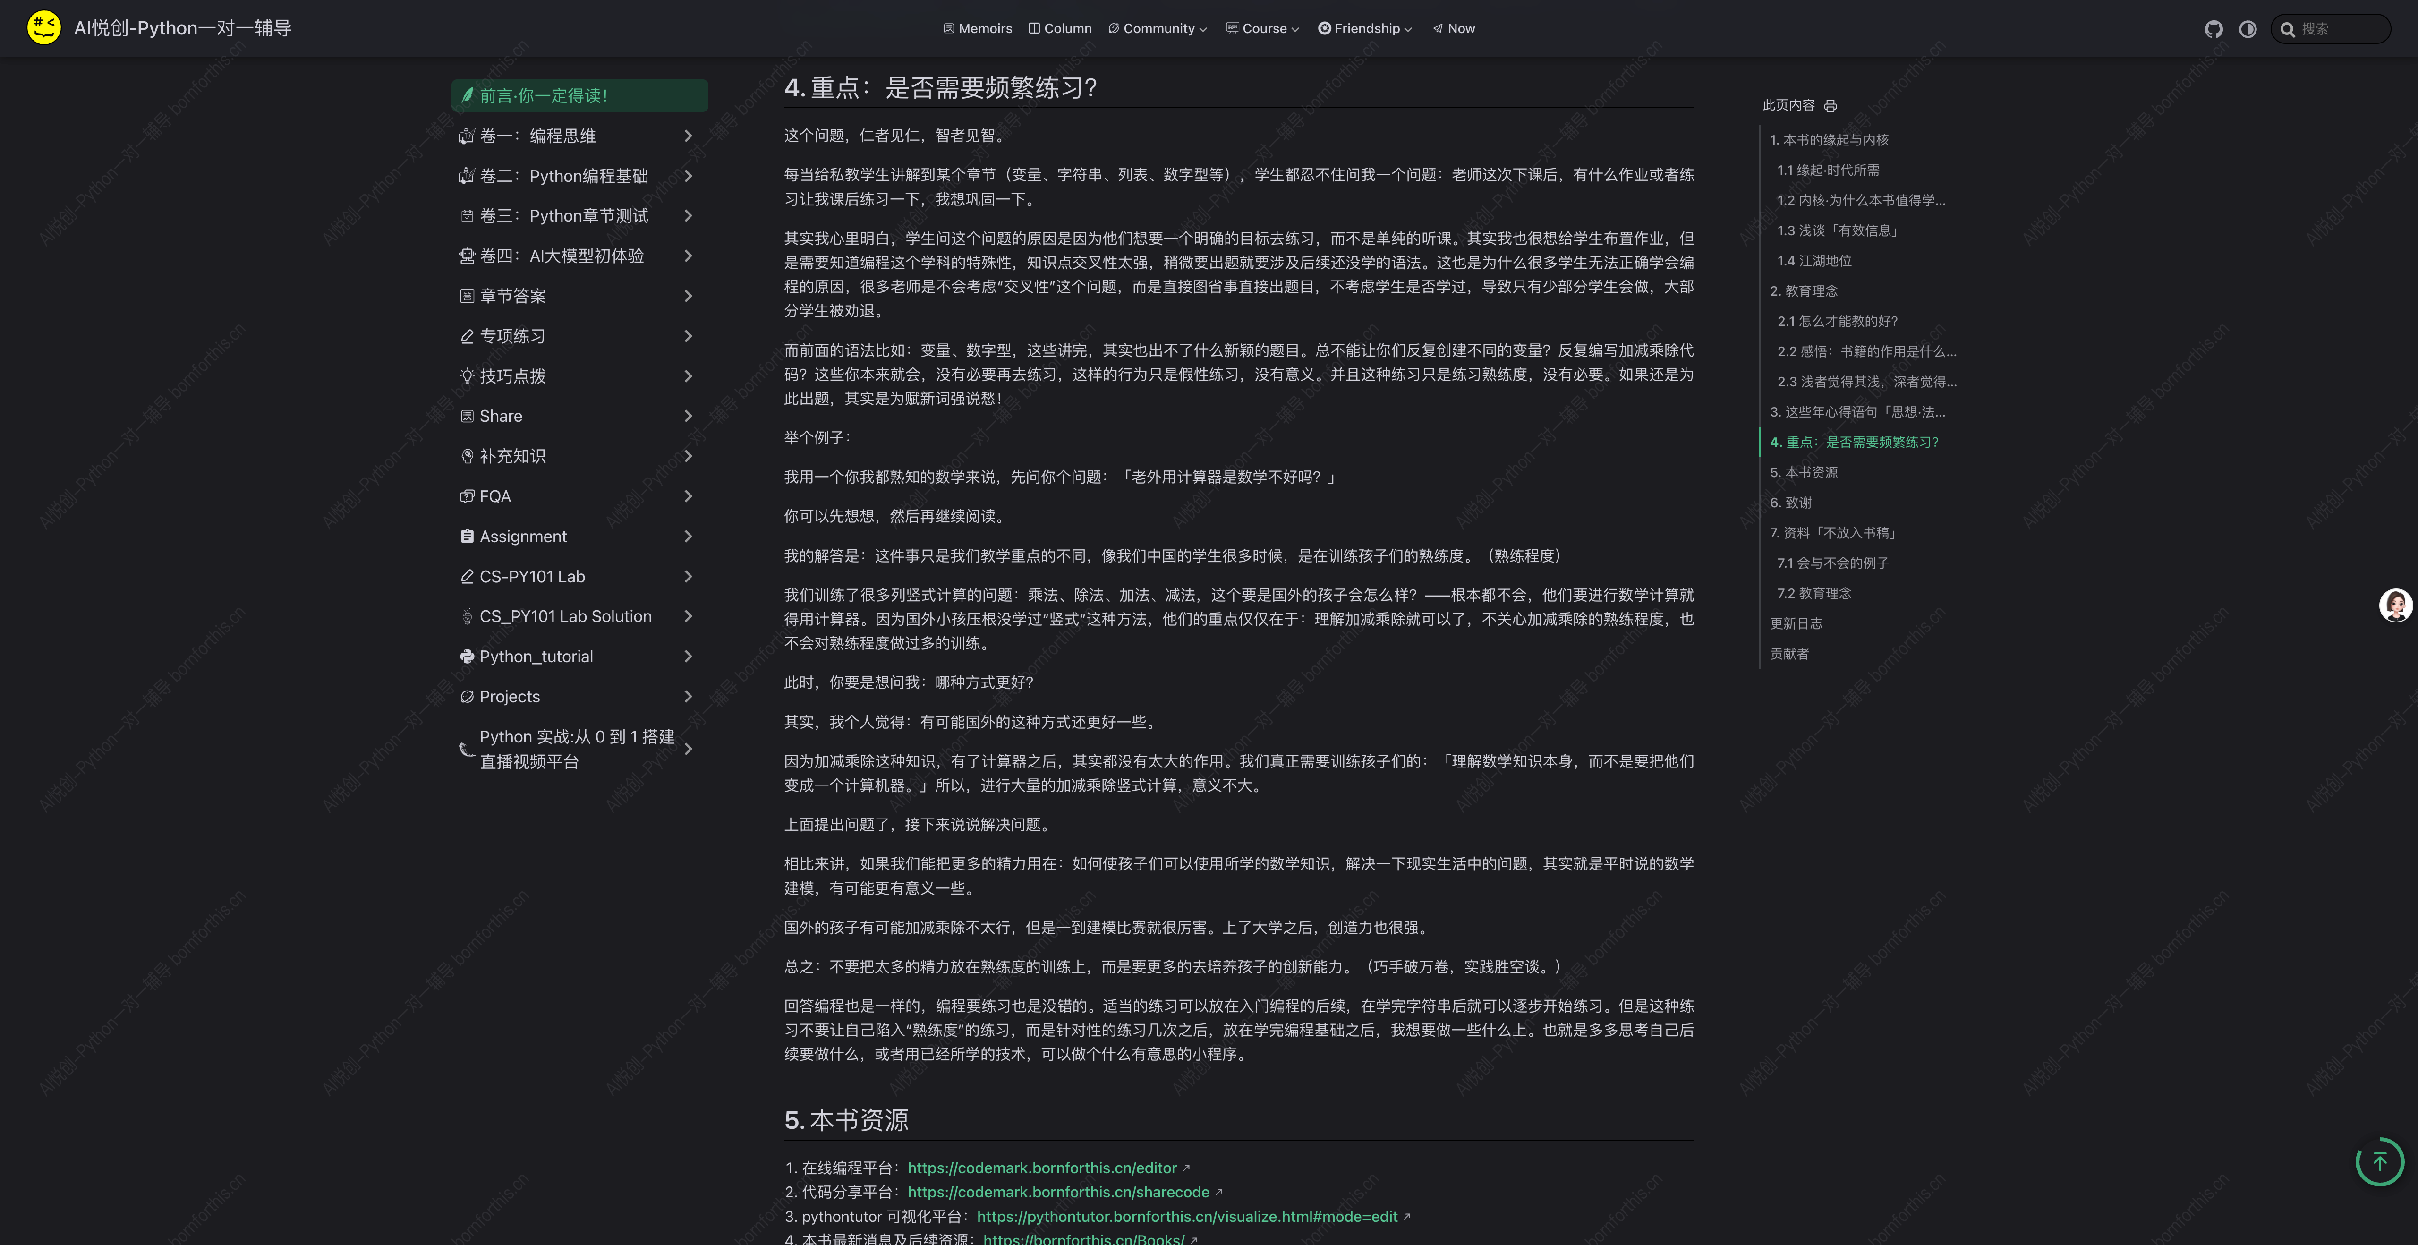The height and width of the screenshot is (1245, 2418).
Task: Open the AI悦创-Python一对一辅导 home title
Action: (183, 28)
